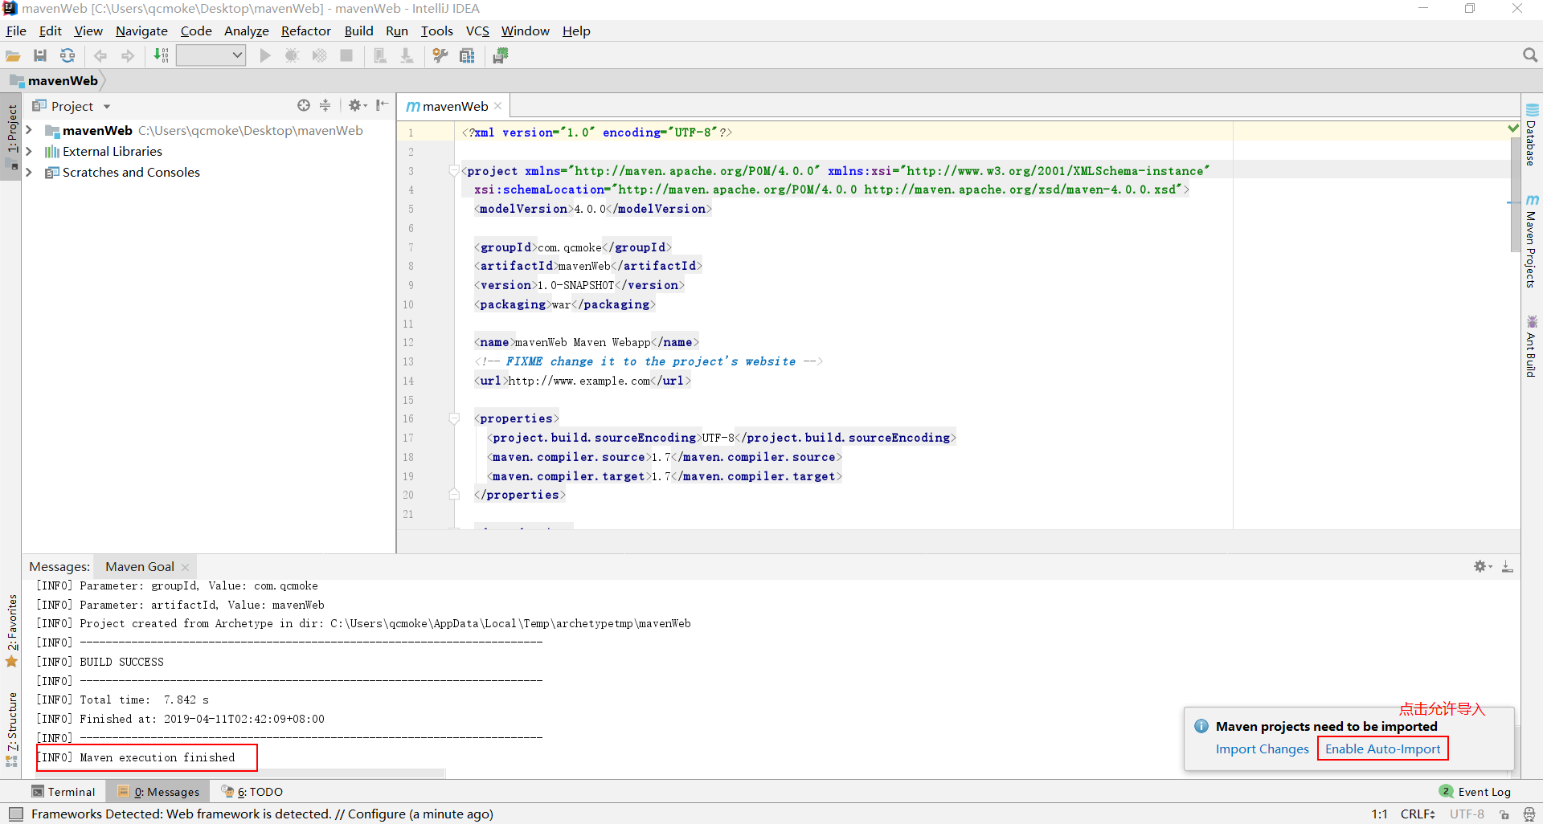
Task: Click the Run with Coverage icon
Action: coord(320,55)
